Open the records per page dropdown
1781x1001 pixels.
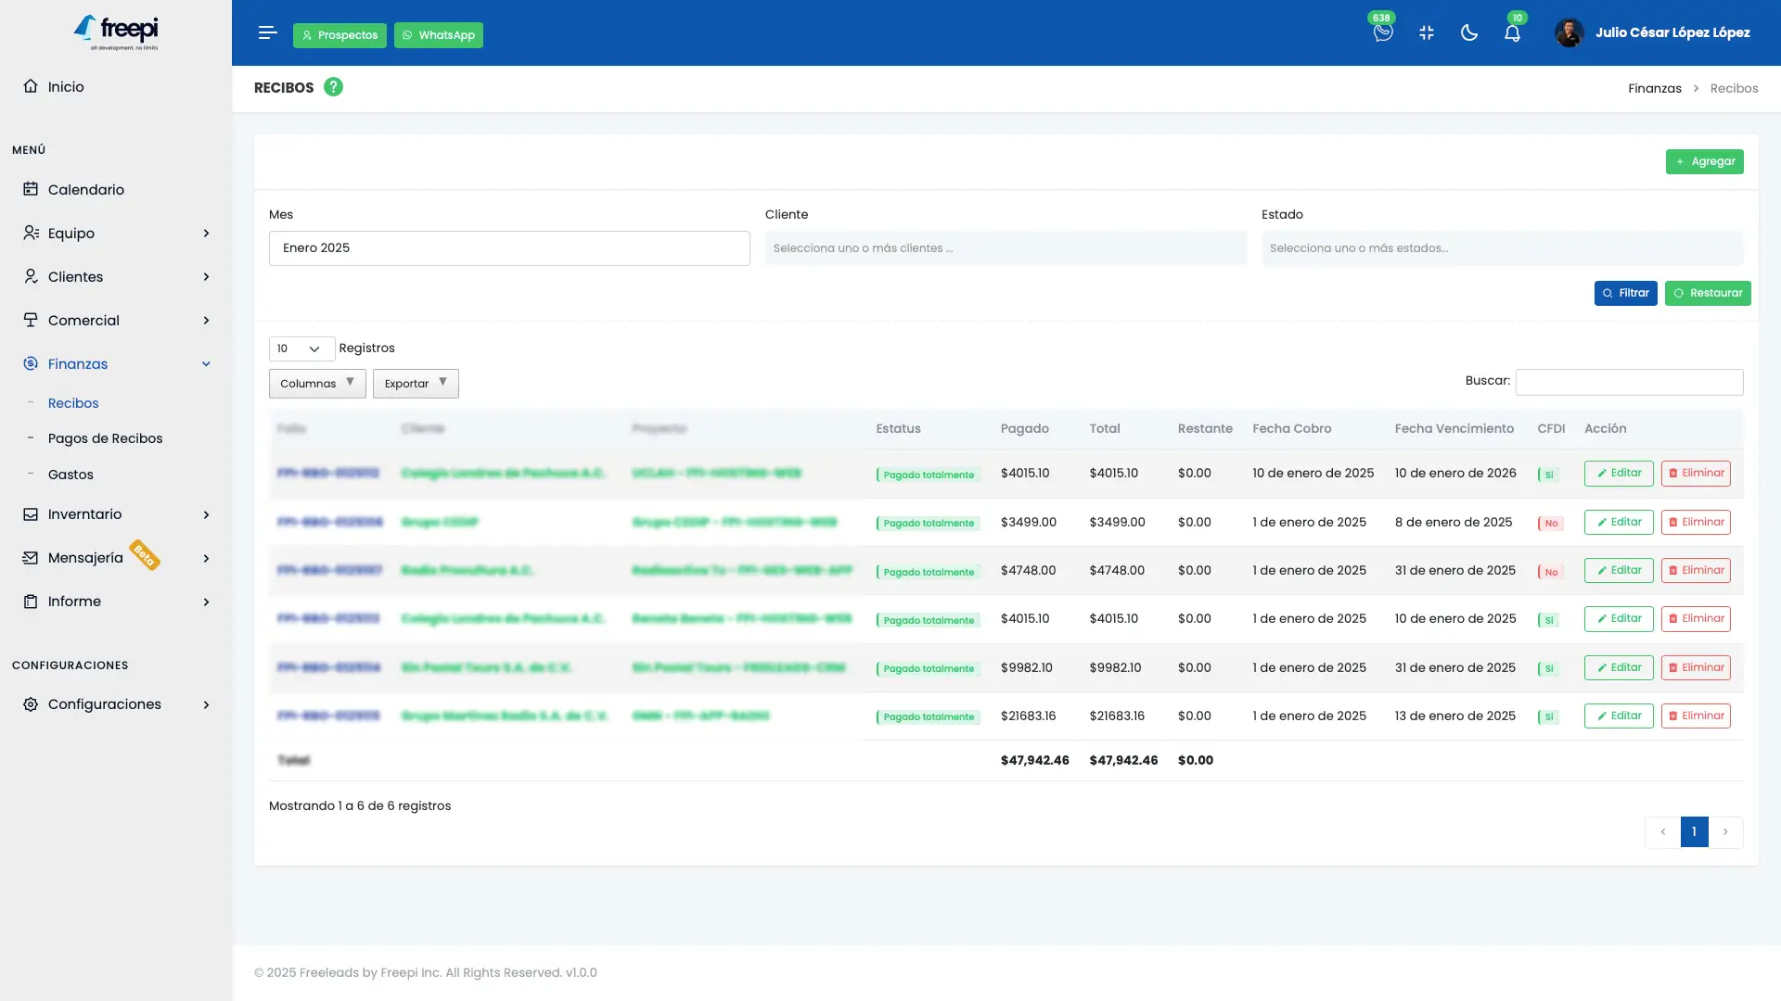(301, 348)
